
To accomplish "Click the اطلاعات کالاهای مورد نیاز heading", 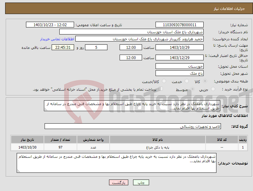I will pyautogui.click(x=224, y=116).
